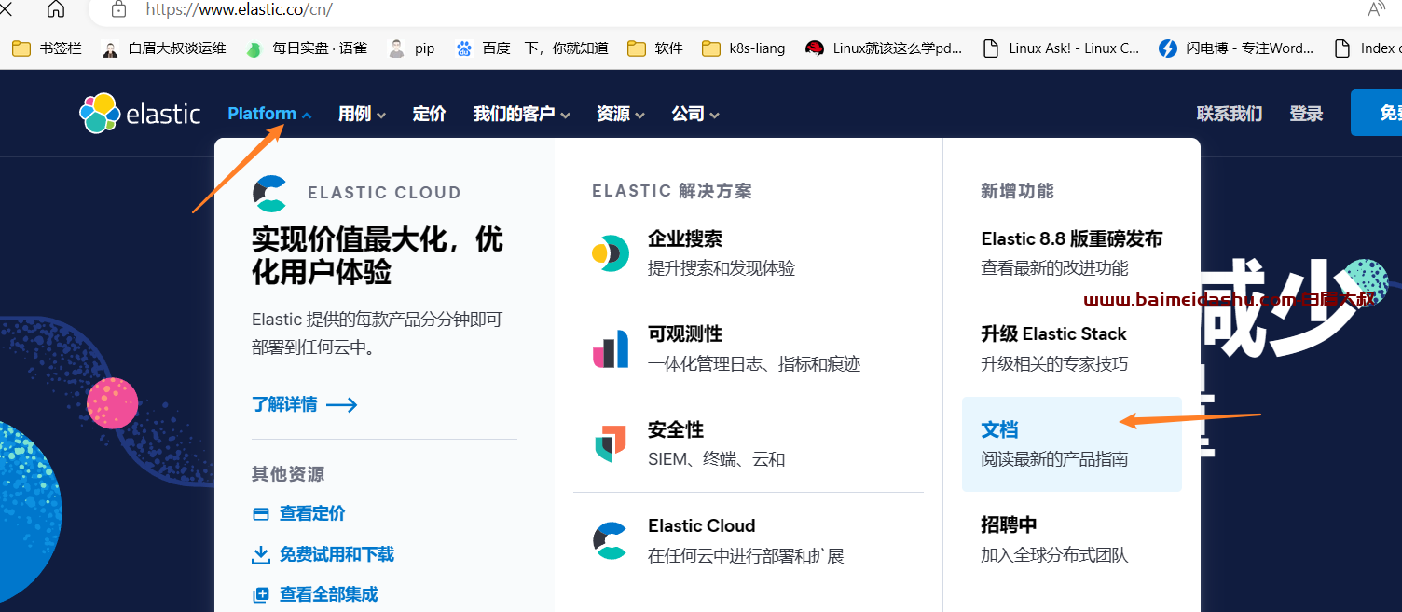The width and height of the screenshot is (1402, 612).
Task: Expand the 资源 dropdown menu
Action: point(621,114)
